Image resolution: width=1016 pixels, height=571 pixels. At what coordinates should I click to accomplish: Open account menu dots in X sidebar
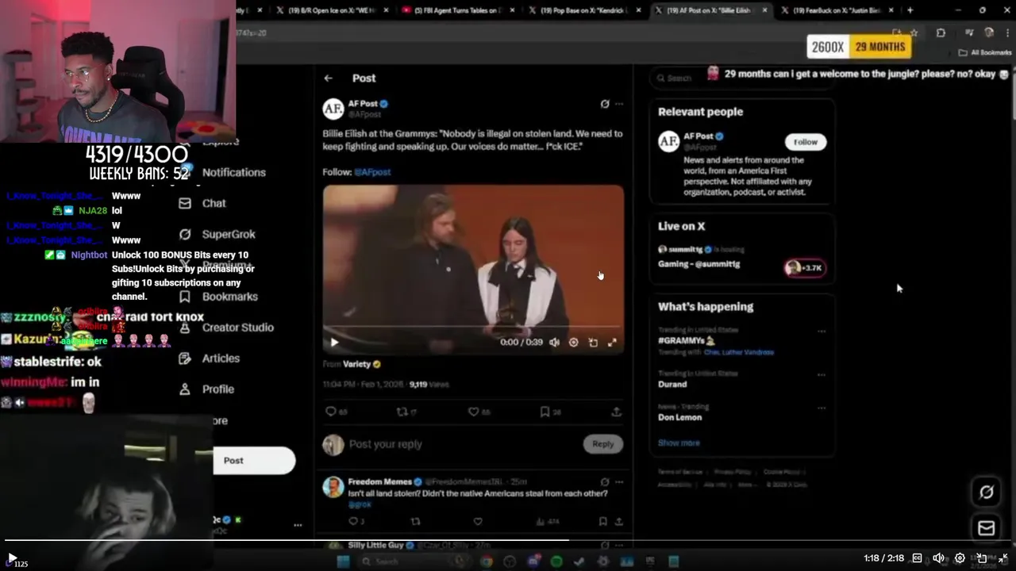point(298,525)
